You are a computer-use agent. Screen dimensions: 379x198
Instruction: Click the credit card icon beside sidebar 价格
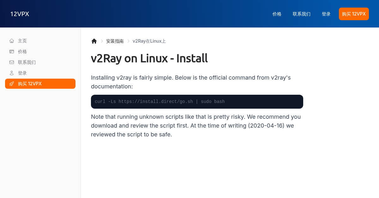[x=12, y=51]
